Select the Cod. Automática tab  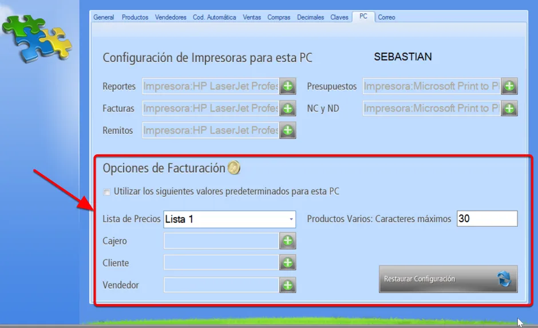pyautogui.click(x=215, y=17)
